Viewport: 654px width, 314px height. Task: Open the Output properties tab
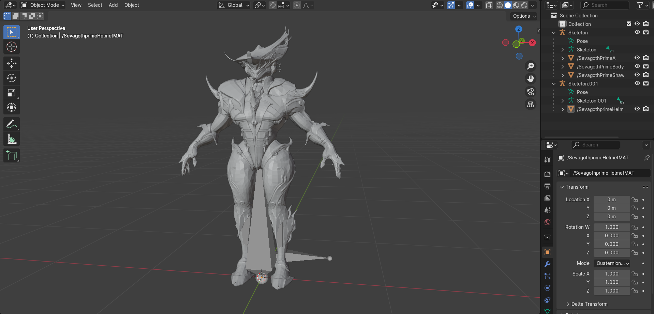pyautogui.click(x=547, y=186)
